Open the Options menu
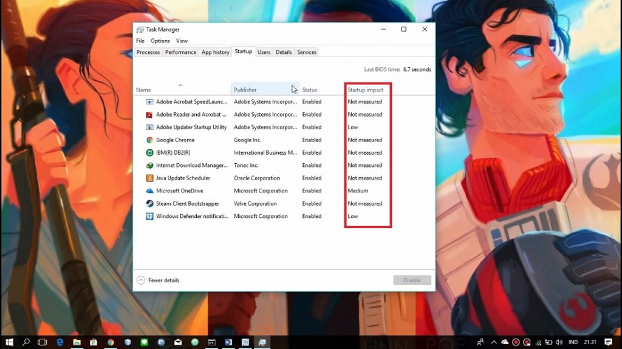 [160, 41]
